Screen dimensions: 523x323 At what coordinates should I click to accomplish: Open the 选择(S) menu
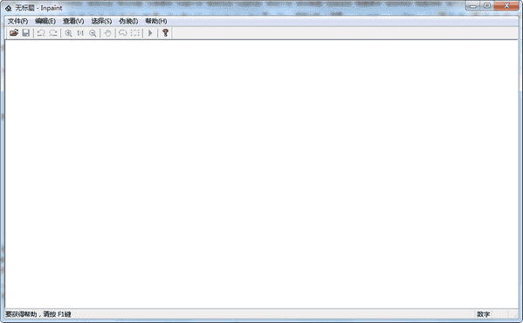click(101, 21)
